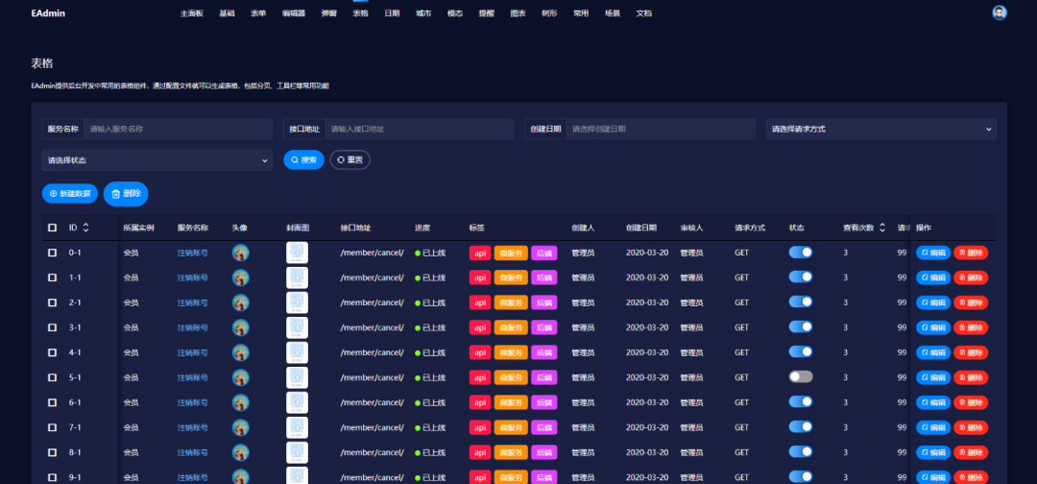Viewport: 1037px width, 484px height.
Task: Open the cover thumbnail in row 4-1
Action: (297, 352)
